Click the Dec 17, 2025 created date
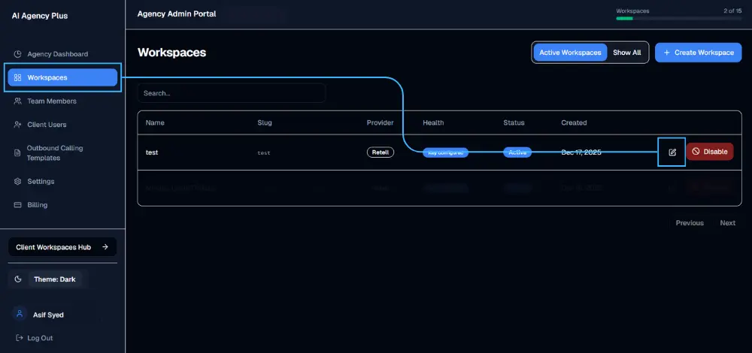 [x=581, y=152]
